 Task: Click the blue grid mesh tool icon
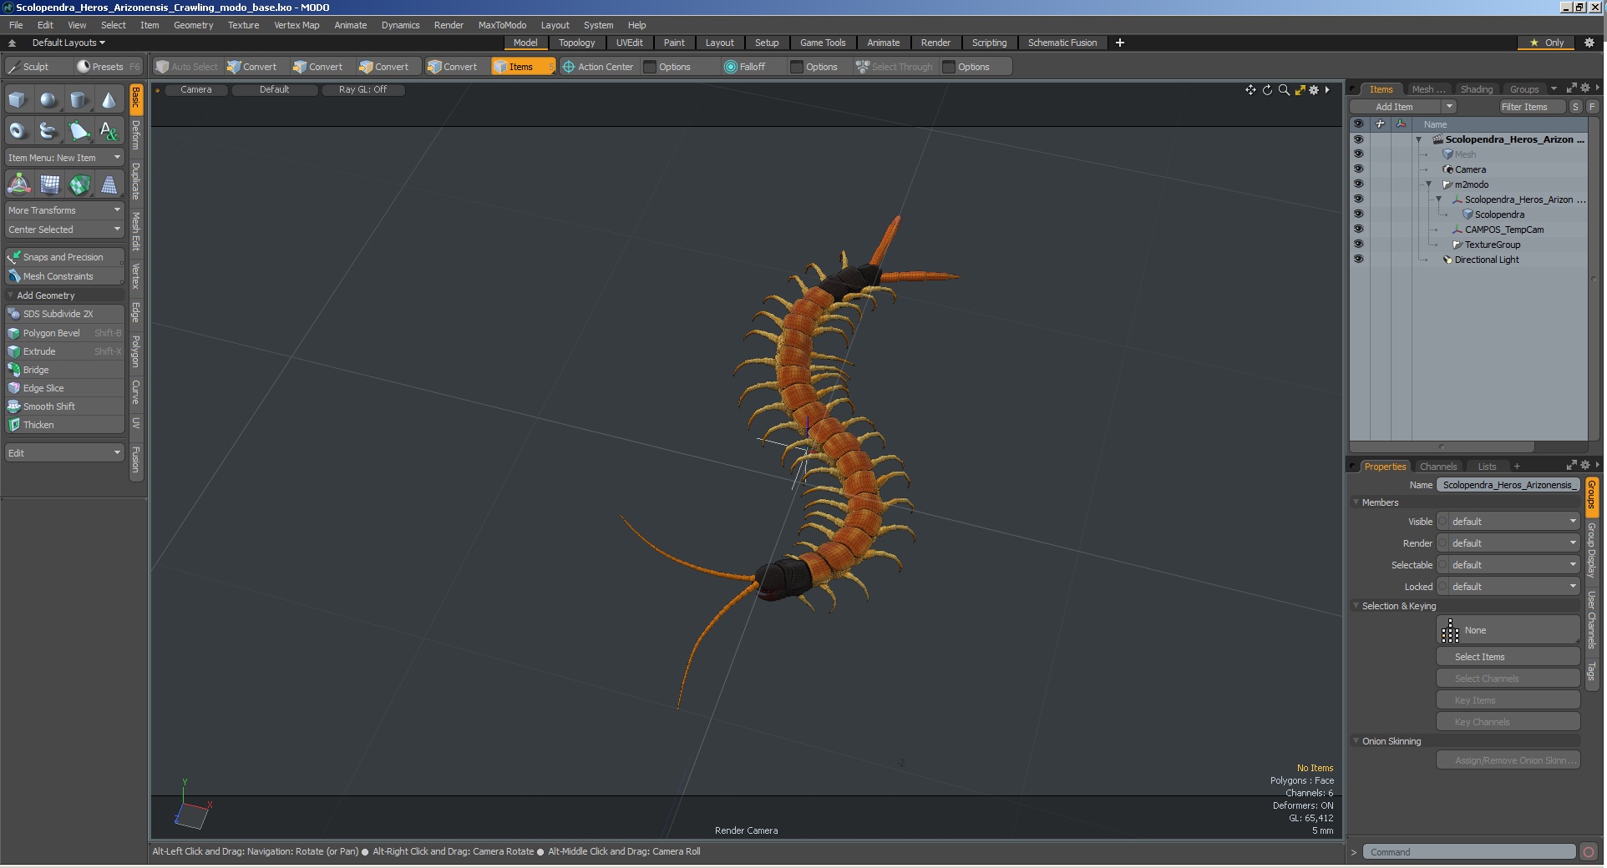(49, 184)
